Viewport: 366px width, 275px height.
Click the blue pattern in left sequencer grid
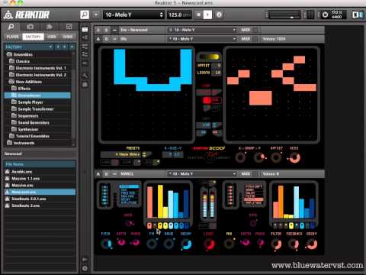[159, 86]
